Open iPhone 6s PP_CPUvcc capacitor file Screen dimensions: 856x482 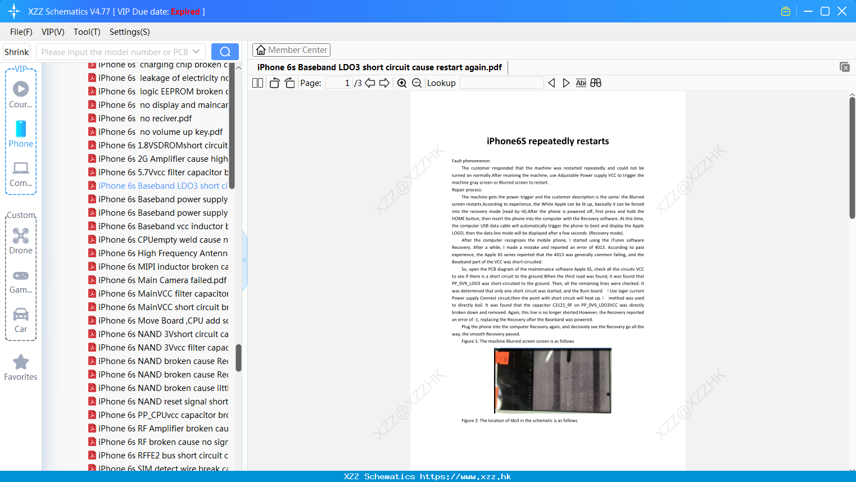click(x=158, y=415)
